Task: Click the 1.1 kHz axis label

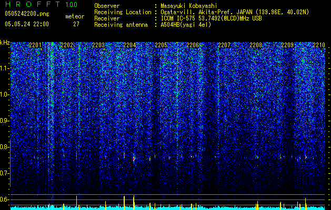Action: point(5,68)
